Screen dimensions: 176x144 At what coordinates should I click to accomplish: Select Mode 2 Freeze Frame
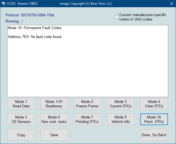click(87, 104)
